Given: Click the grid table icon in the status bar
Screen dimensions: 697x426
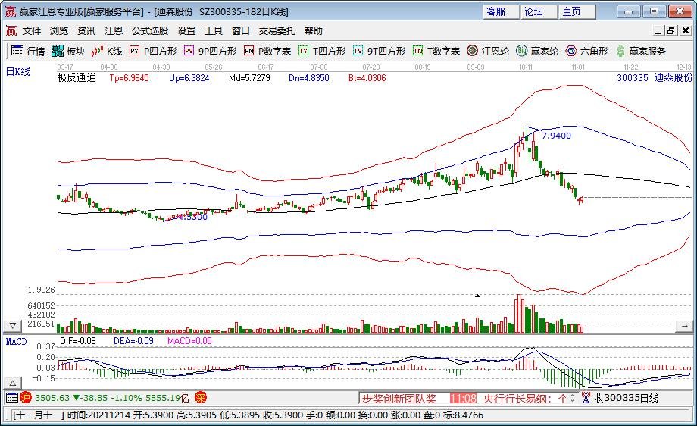Looking at the screenshot, I should pyautogui.click(x=12, y=397).
